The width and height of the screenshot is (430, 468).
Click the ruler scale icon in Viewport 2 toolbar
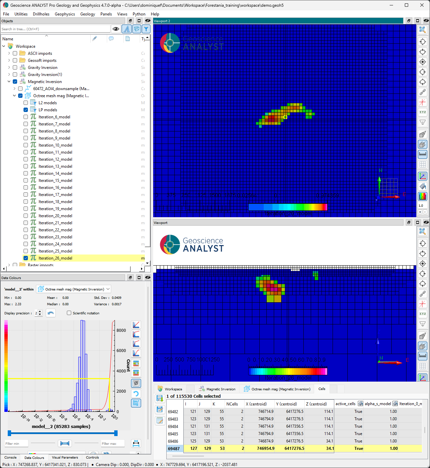[422, 154]
